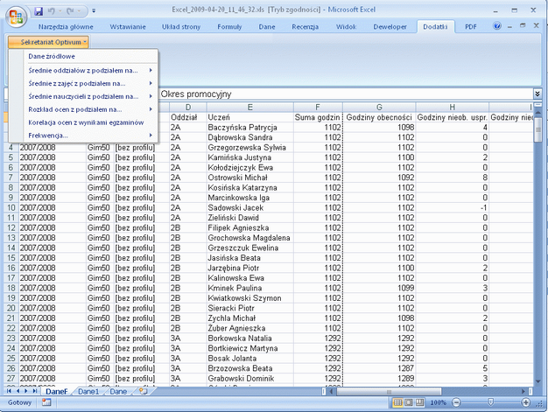This screenshot has height=412, width=548.
Task: Restore the workbook window in ribbon
Action: pos(523,25)
